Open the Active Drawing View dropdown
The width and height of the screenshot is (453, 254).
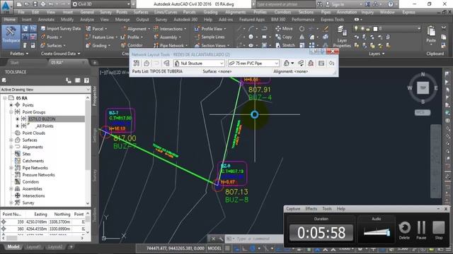[x=45, y=90]
